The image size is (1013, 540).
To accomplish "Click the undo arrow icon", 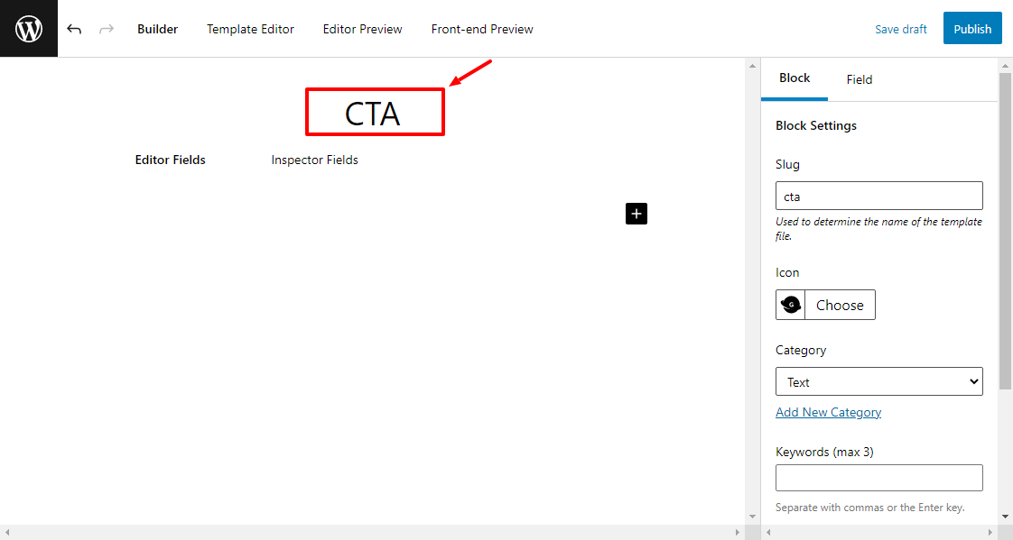I will [74, 29].
